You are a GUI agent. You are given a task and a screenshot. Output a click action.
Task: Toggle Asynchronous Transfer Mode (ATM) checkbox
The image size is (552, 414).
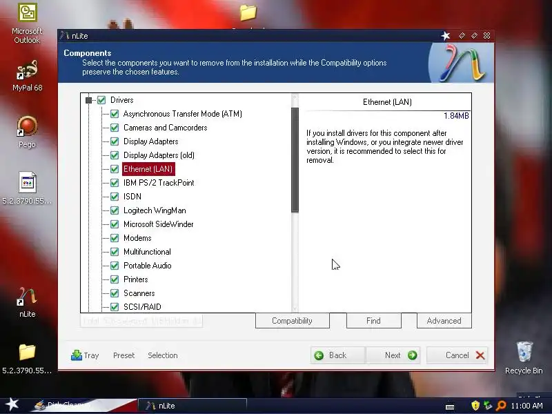[115, 114]
